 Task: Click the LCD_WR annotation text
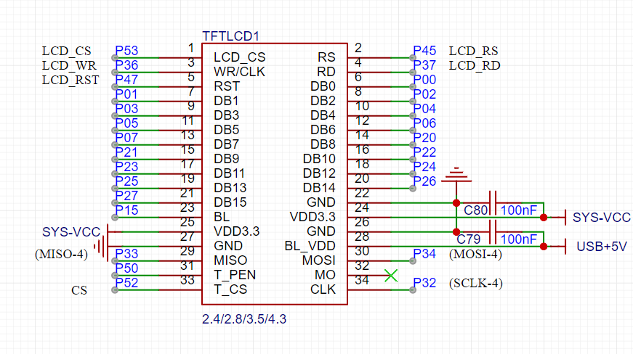[69, 65]
